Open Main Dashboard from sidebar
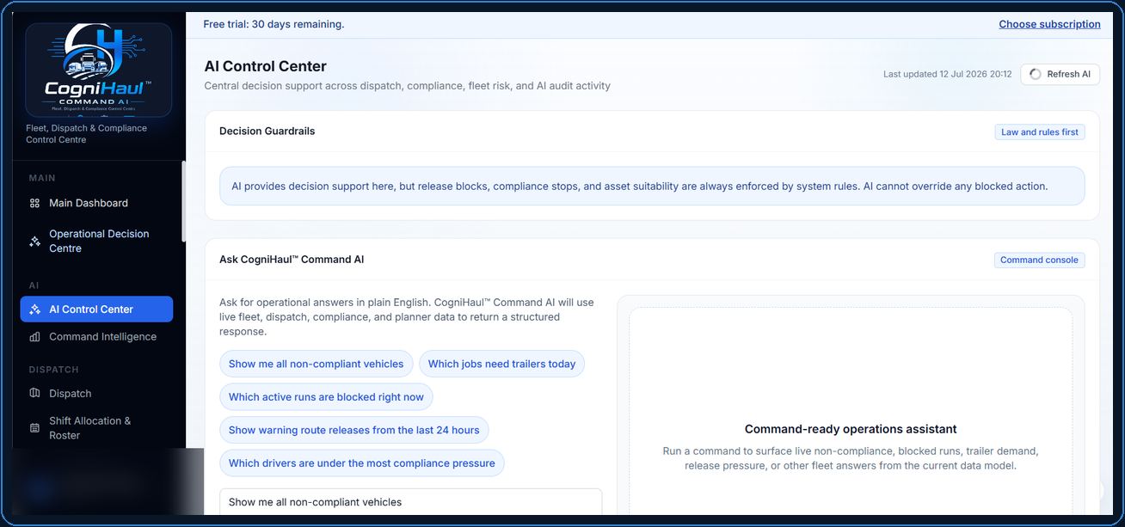 [x=96, y=204]
